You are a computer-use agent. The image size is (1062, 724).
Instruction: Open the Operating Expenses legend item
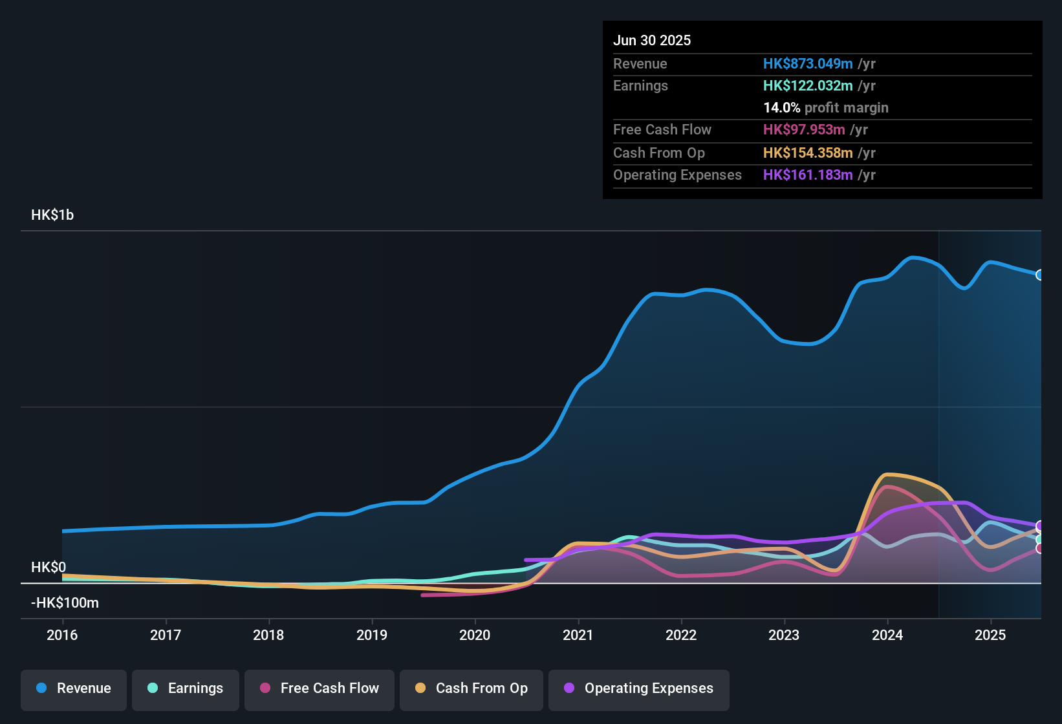[638, 688]
